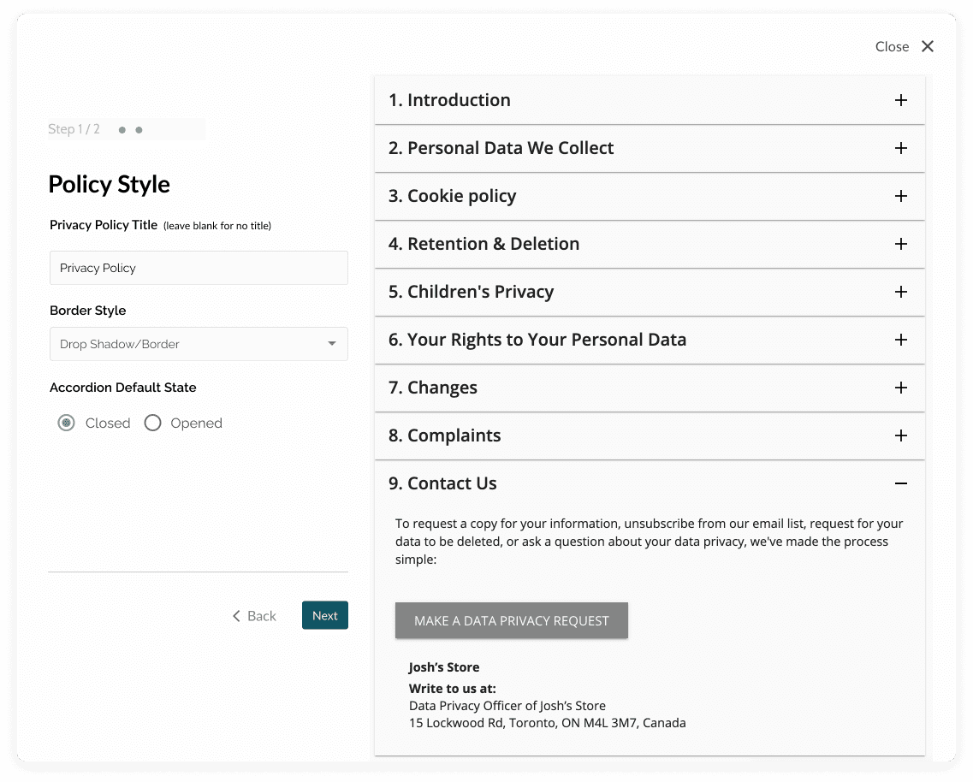Select the Opened accordion default state
This screenshot has height=782, width=973.
(x=152, y=422)
